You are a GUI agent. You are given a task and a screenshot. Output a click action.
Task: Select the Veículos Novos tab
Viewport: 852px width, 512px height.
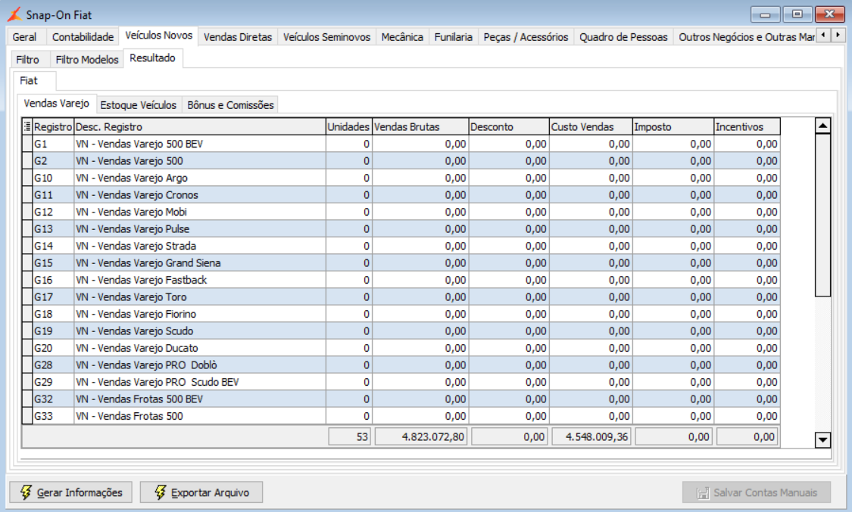click(159, 36)
